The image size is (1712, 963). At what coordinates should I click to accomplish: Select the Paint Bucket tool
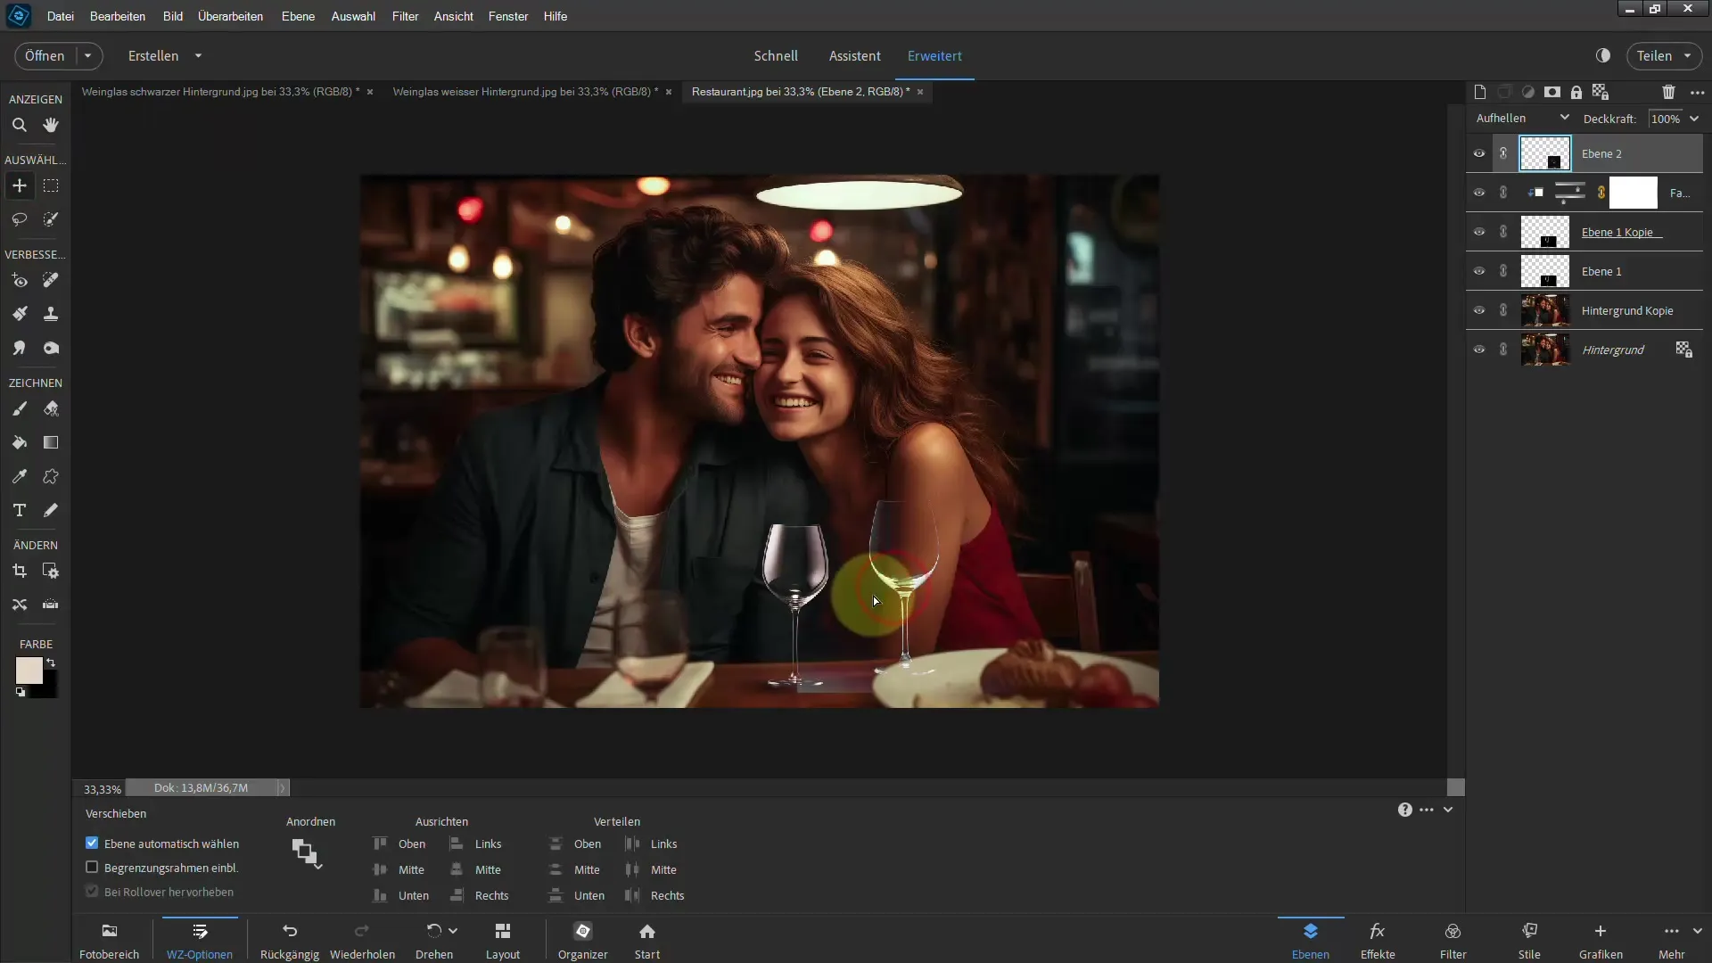[19, 442]
